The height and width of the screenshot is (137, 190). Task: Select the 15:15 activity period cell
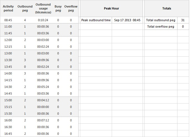(8, 107)
